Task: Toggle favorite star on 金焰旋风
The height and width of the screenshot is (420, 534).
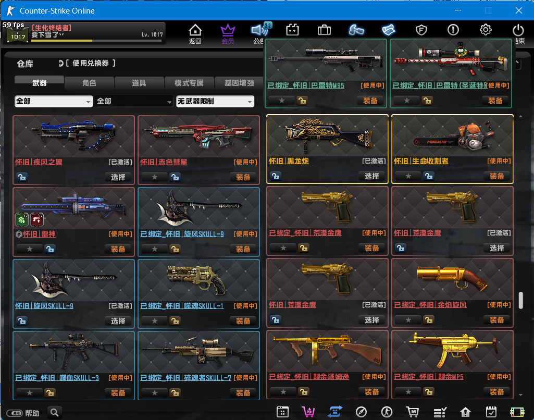Action: (x=408, y=320)
